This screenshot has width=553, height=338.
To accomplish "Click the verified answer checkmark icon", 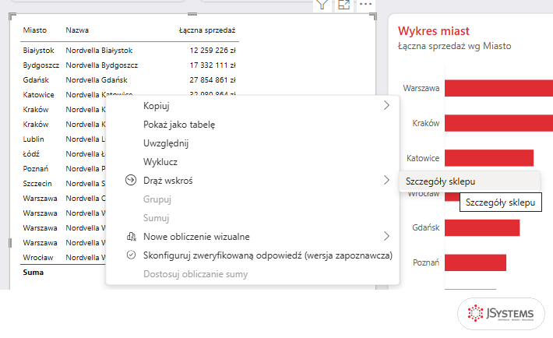I will (131, 255).
